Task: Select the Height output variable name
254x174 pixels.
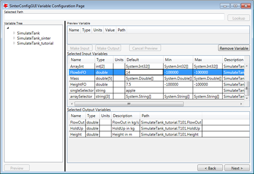Action: [77, 134]
